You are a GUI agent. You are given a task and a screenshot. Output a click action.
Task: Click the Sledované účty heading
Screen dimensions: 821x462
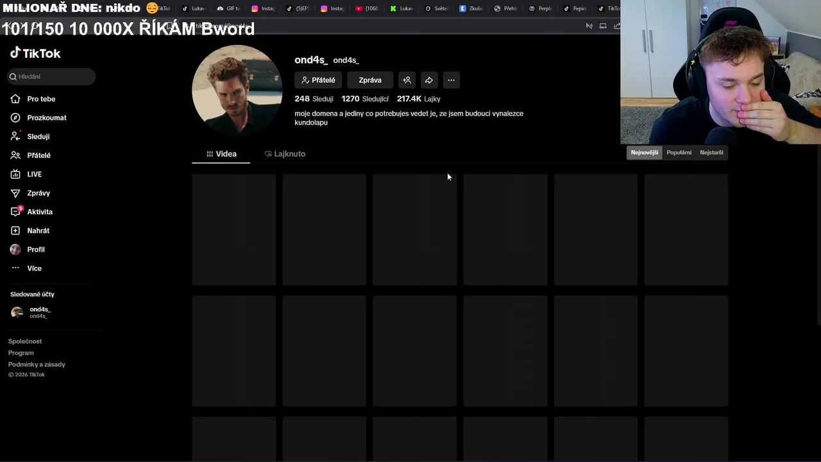pyautogui.click(x=32, y=295)
